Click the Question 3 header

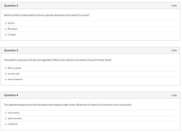point(11,50)
